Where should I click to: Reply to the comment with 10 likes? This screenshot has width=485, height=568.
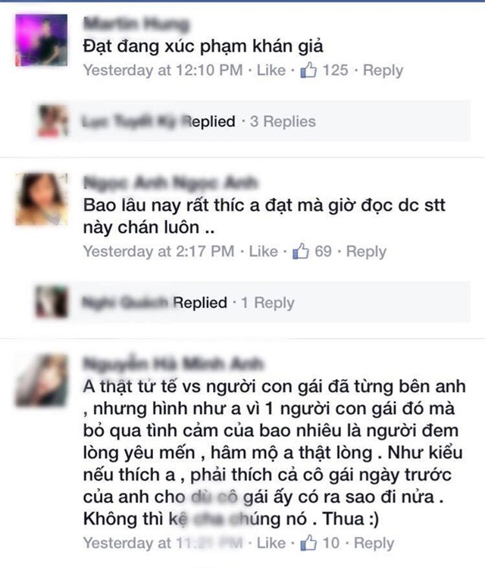point(374,543)
